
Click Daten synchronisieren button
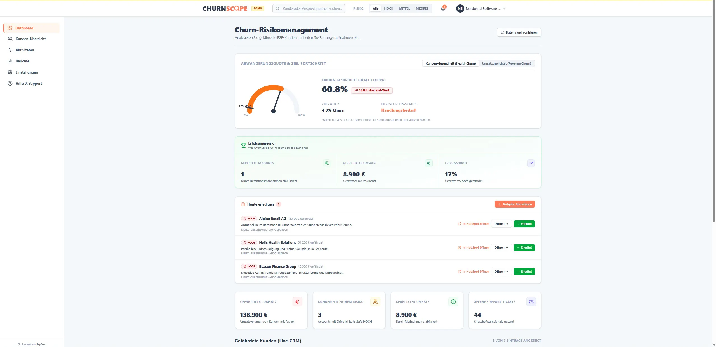point(519,32)
